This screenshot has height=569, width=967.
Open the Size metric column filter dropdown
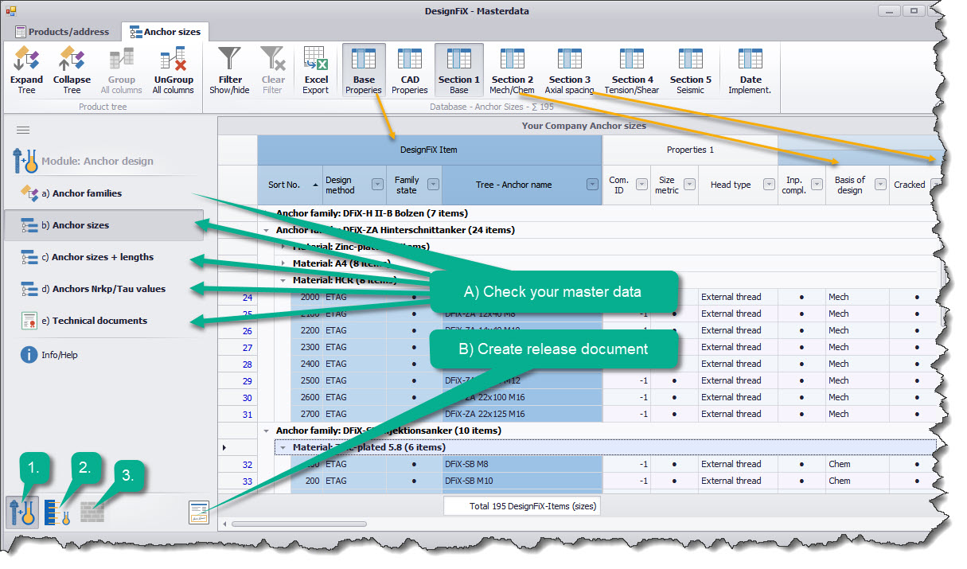tap(689, 185)
